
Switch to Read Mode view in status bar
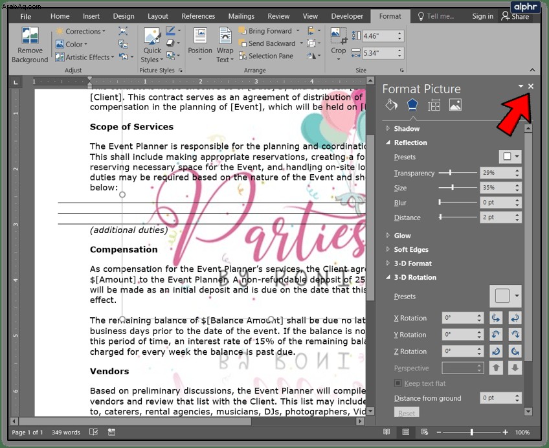point(387,432)
